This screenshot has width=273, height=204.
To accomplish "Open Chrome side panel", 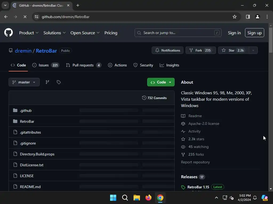I will coord(248,17).
